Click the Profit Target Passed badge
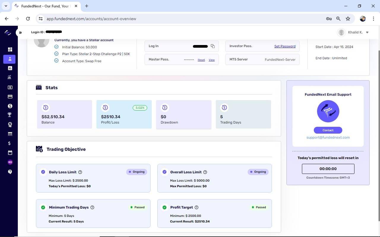Viewport: 380px width, 237px height. tap(259, 207)
